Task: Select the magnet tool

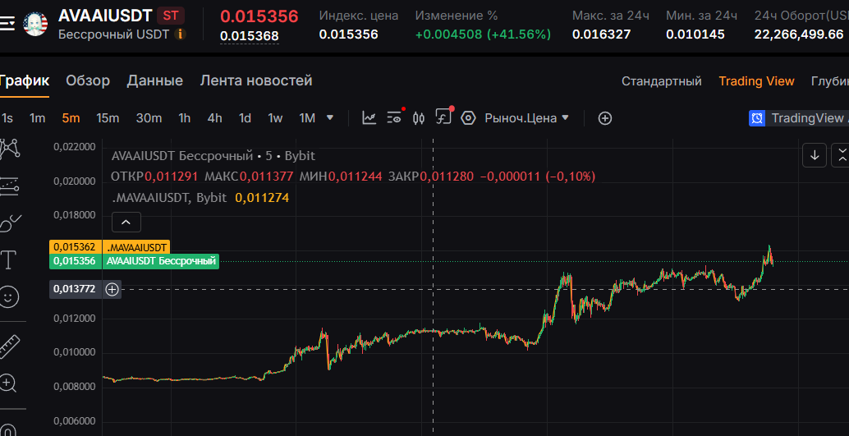Action: pyautogui.click(x=8, y=429)
